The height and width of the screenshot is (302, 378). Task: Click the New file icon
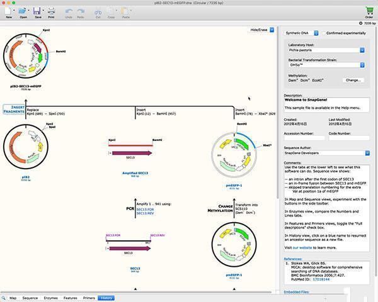(x=9, y=11)
